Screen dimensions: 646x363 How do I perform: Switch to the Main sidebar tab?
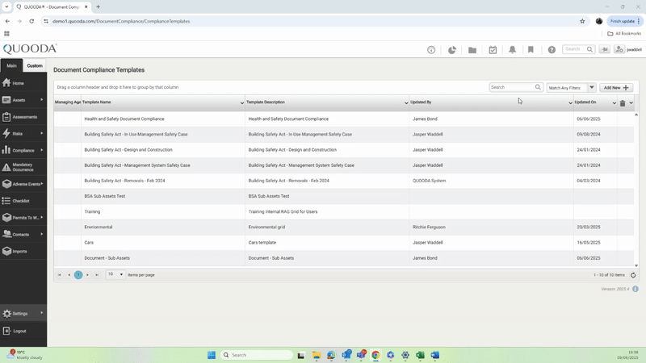click(x=11, y=65)
